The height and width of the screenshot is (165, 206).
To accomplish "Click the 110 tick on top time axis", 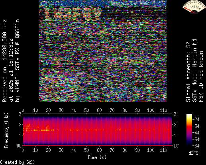I will pyautogui.click(x=163, y=110).
